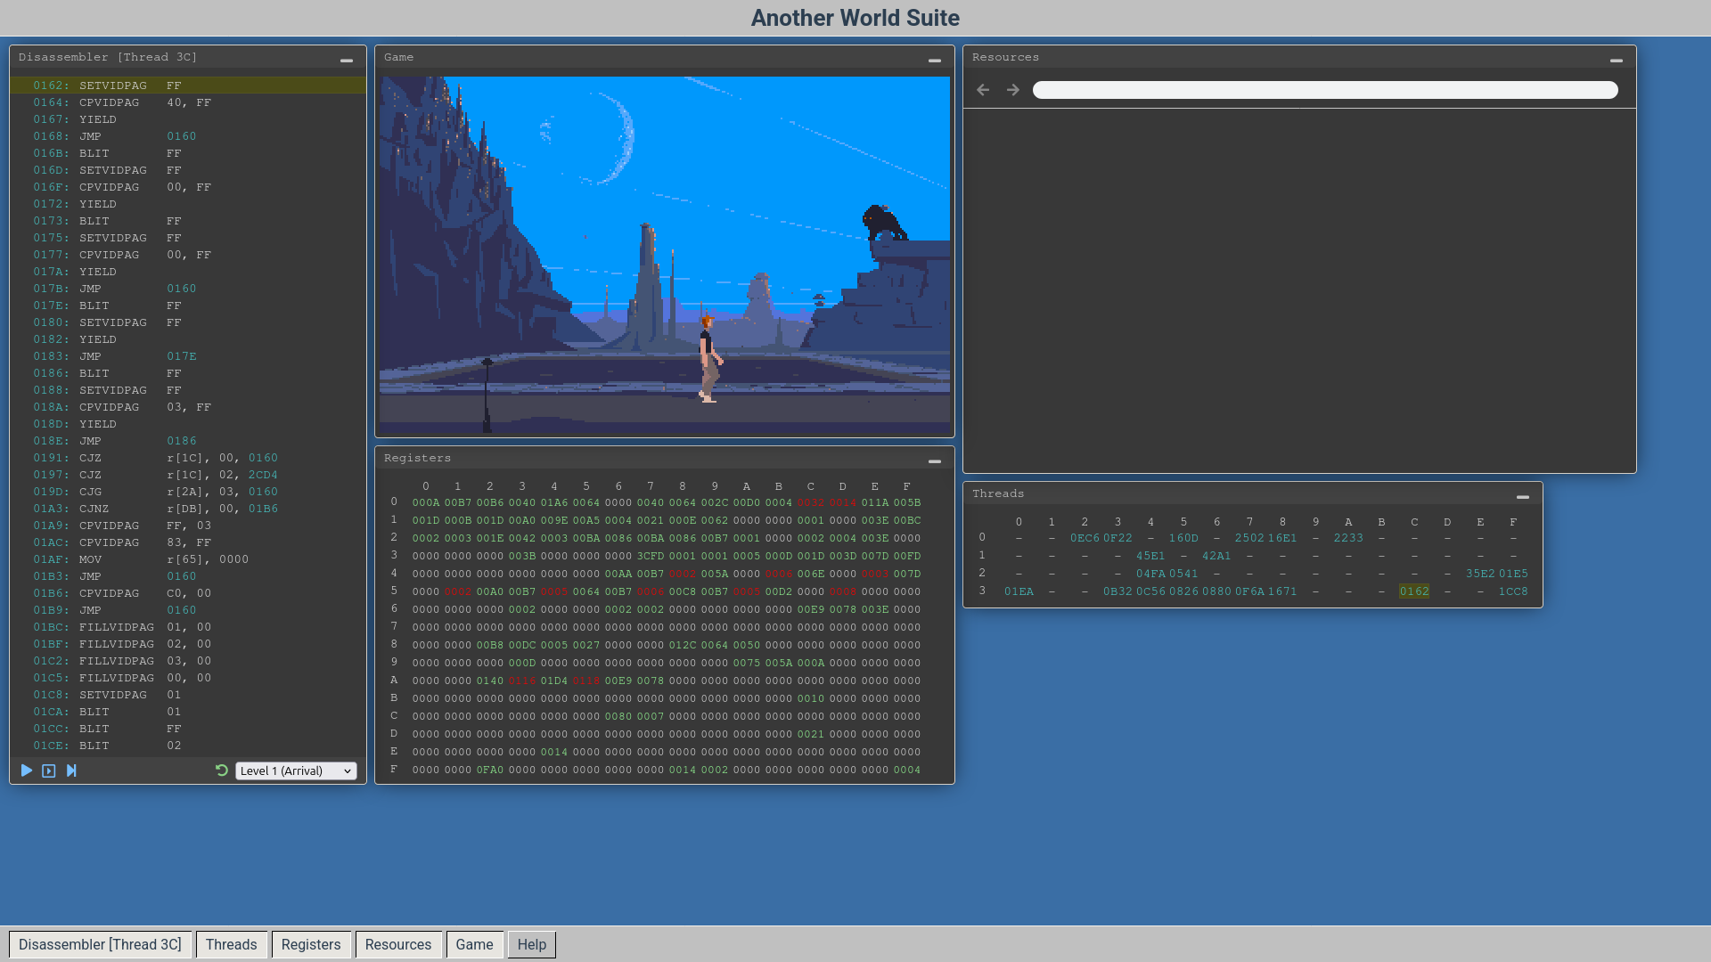Click thread address 0162 in Threads table

pyautogui.click(x=1414, y=591)
